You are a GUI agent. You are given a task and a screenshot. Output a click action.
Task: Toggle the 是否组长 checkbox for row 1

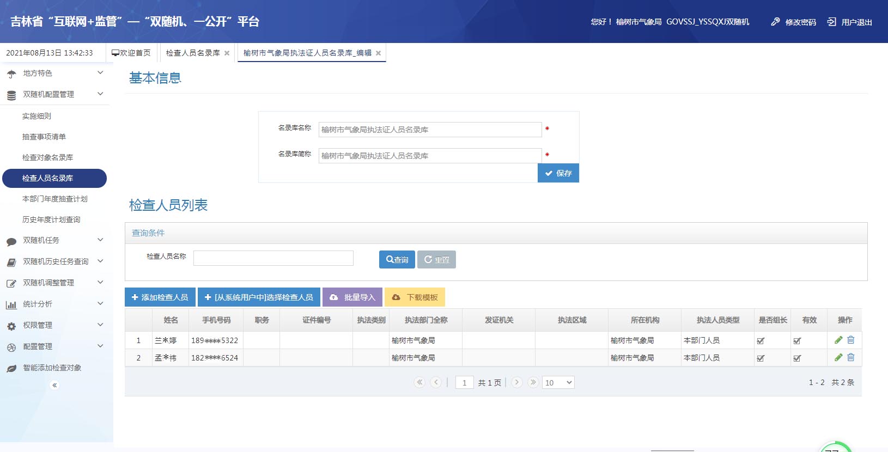coord(761,341)
